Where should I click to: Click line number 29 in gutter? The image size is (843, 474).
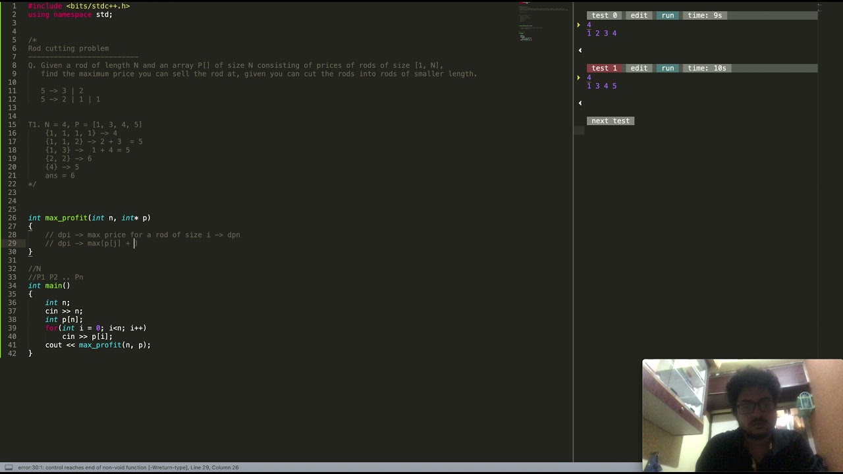point(13,244)
